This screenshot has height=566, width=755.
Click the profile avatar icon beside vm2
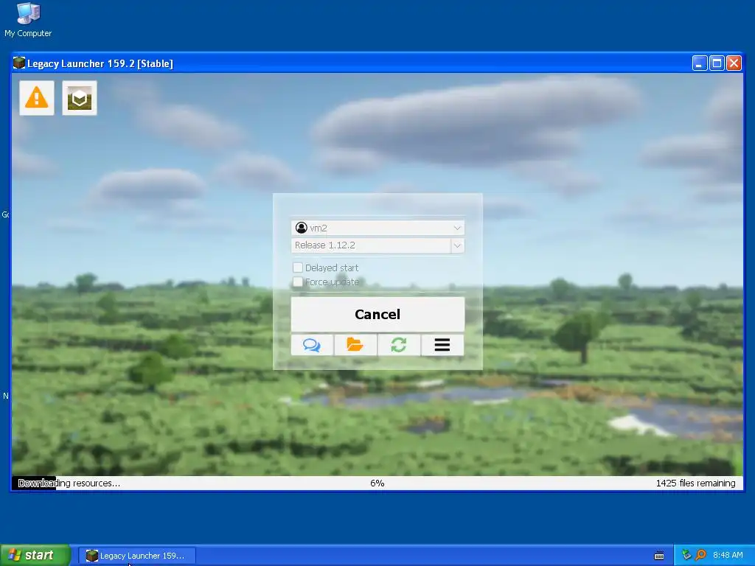tap(302, 228)
